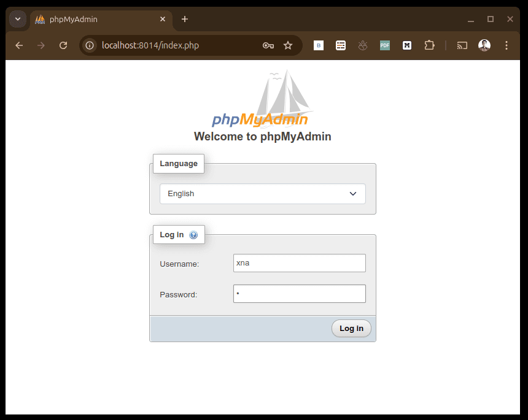
Task: Click the Password: label
Action: pos(179,294)
